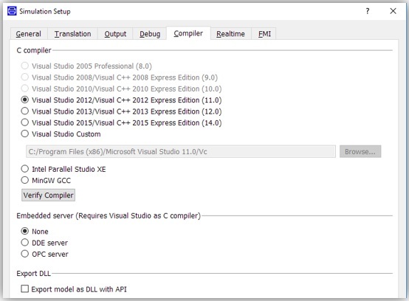Click the Export DLL section heading
This screenshot has width=409, height=301.
[x=33, y=274]
